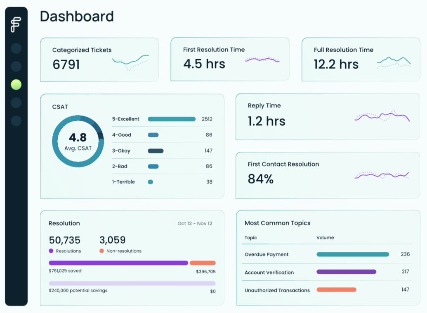Click the 147 count for 3-Okay
Image resolution: width=427 pixels, height=313 pixels.
(208, 151)
